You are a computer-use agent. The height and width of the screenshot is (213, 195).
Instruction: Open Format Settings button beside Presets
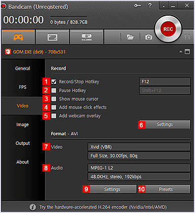point(112,189)
